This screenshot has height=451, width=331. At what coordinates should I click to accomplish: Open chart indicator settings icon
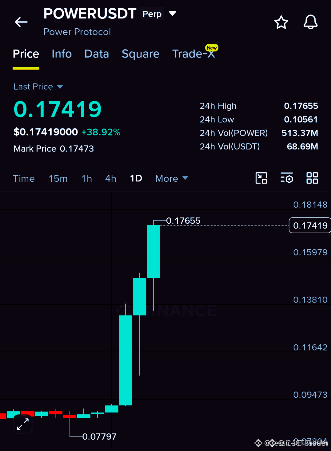[x=287, y=178]
